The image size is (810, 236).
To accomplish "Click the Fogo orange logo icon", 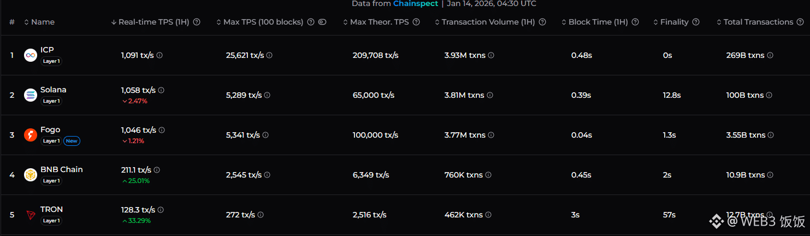I will [31, 135].
